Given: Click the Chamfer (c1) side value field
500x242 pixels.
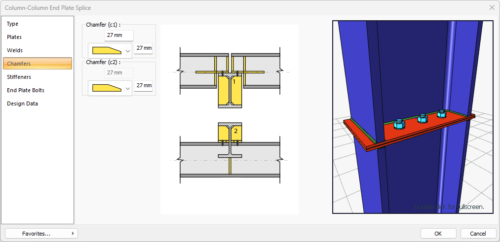Looking at the screenshot, I should (x=144, y=48).
